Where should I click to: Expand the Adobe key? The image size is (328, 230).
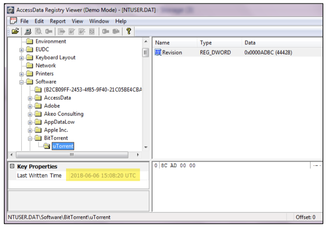tap(30, 106)
